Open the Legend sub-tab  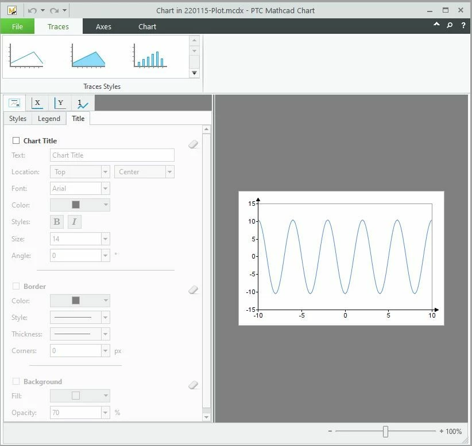[x=49, y=119]
